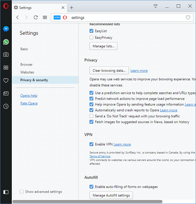This screenshot has height=204, width=196.
Task: Enable 'Do Not Track' request checkbox
Action: 91,116
